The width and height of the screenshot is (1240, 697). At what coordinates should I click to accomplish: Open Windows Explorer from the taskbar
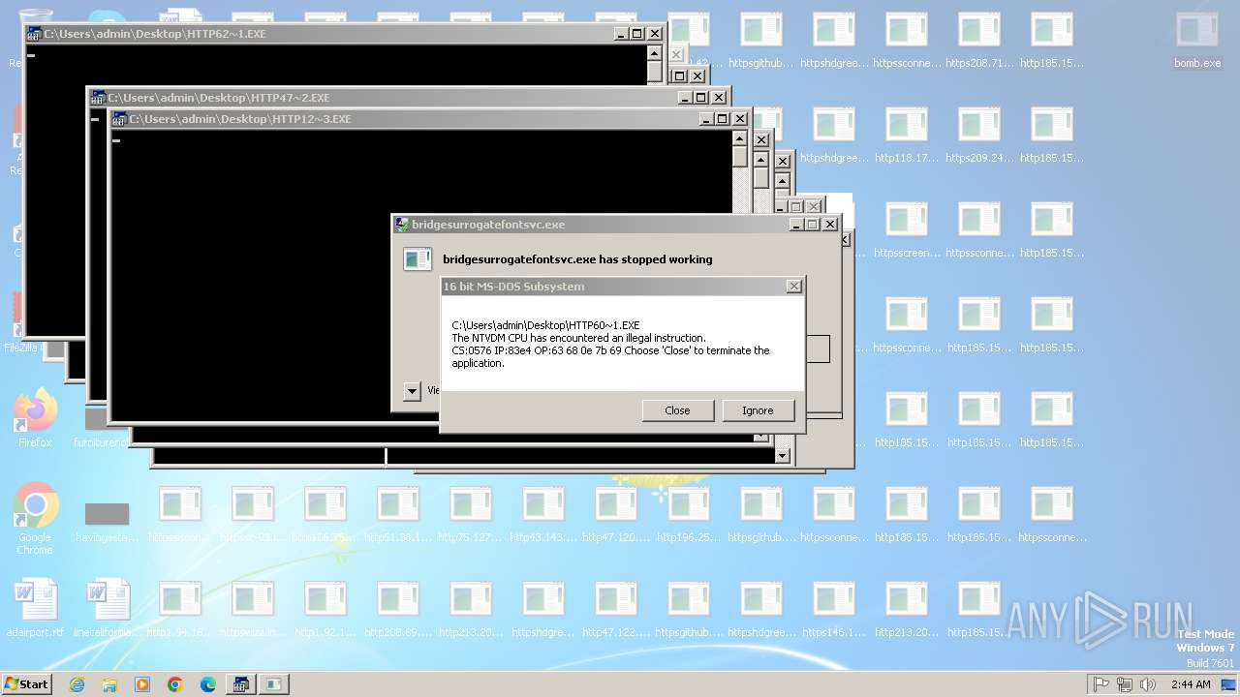pyautogui.click(x=109, y=684)
